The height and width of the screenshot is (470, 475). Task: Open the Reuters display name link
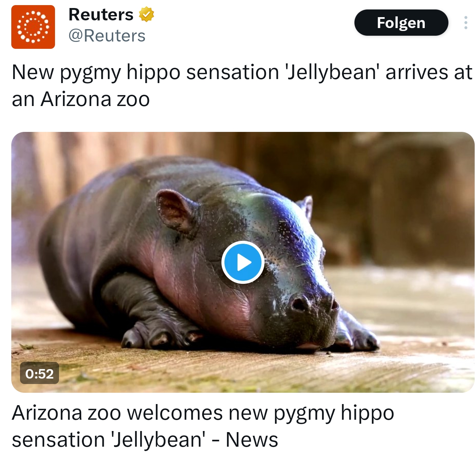[x=101, y=15]
